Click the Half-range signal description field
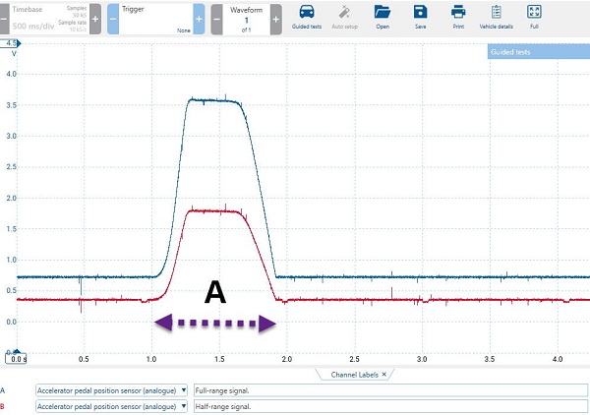Screen dimensions: 590x415 [391, 405]
